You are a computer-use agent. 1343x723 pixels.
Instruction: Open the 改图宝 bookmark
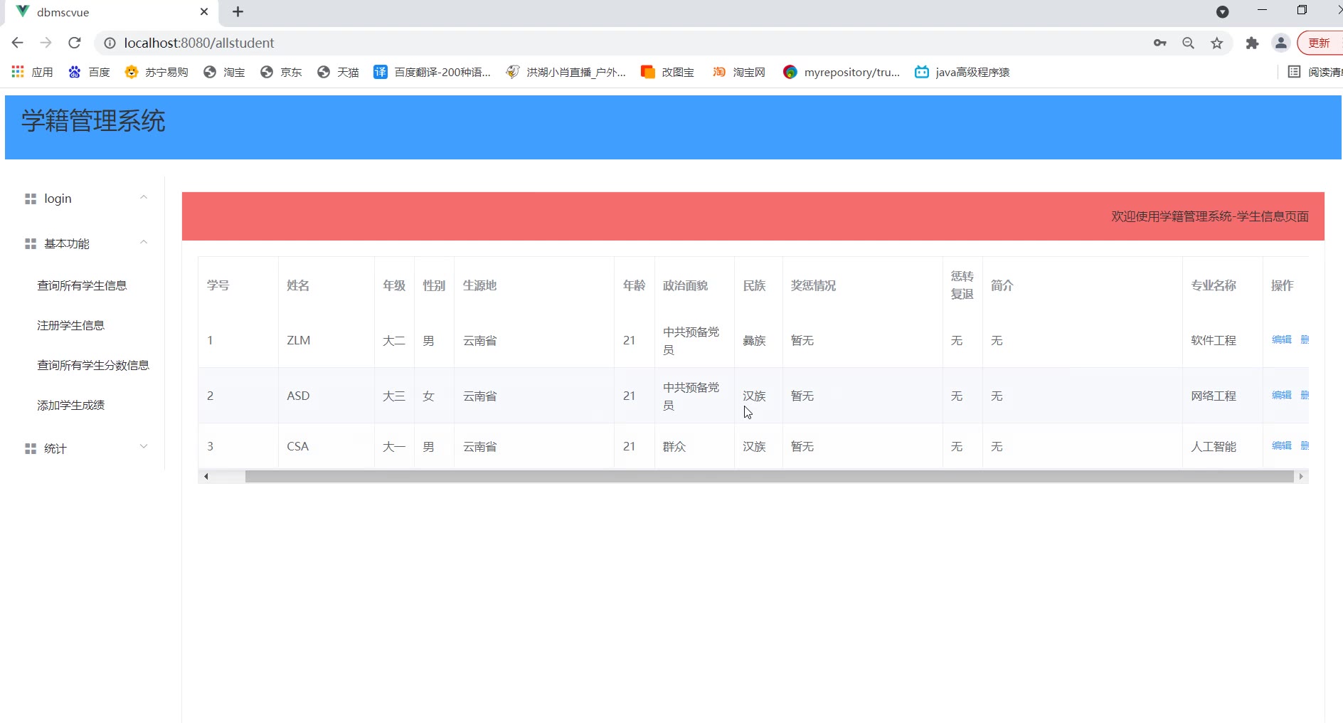[667, 72]
